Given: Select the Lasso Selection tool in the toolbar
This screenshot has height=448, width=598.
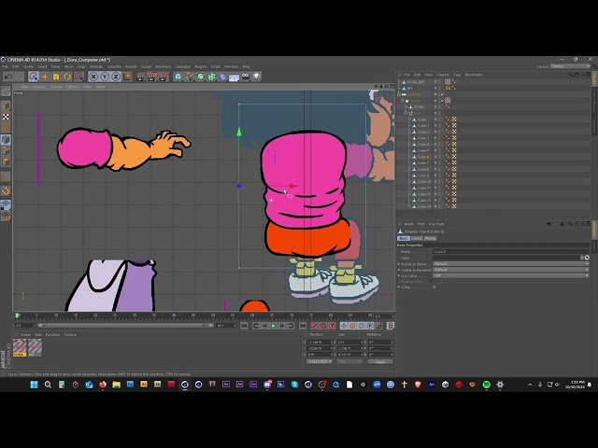Looking at the screenshot, I should (x=34, y=77).
